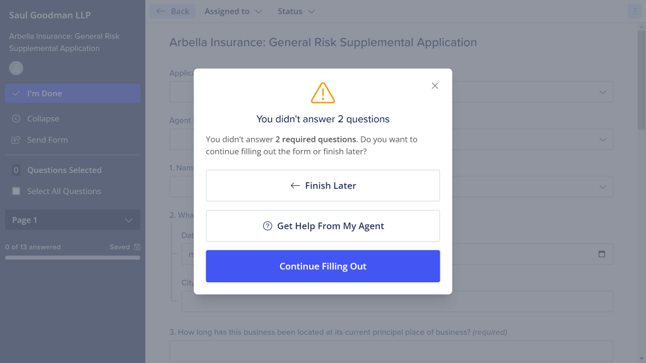
Task: Click the orange warning triangle icon
Action: [x=322, y=93]
